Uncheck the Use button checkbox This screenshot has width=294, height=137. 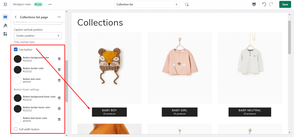(16, 50)
